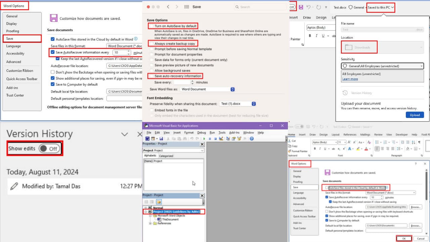Click Sort icon in Paragraph group
Image resolution: width=430 pixels, height=242 pixels.
point(413,142)
